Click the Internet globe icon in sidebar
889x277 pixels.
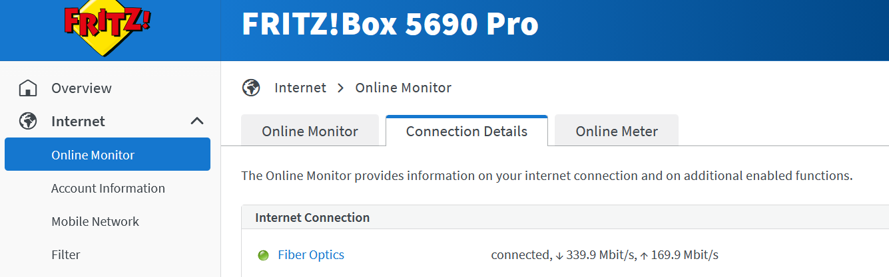[28, 121]
